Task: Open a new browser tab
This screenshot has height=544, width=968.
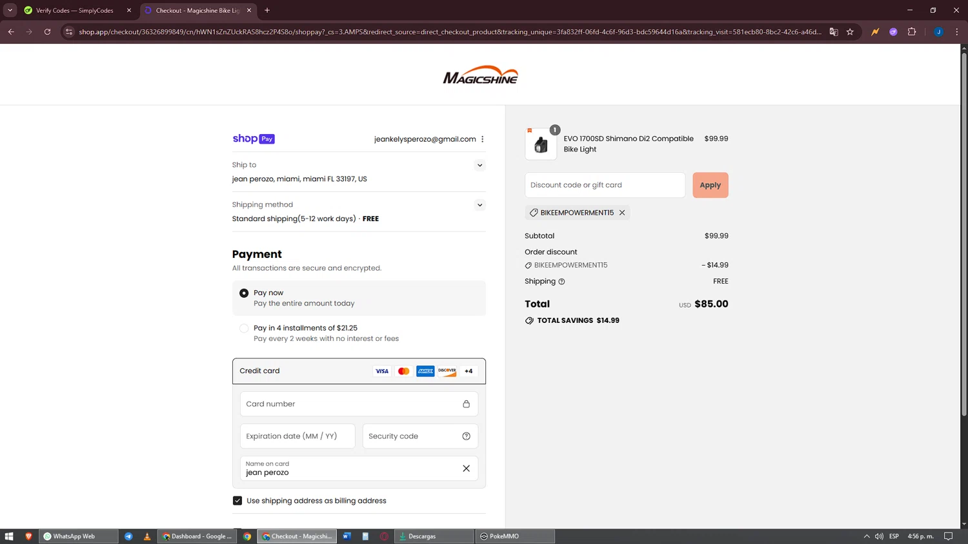Action: [267, 10]
